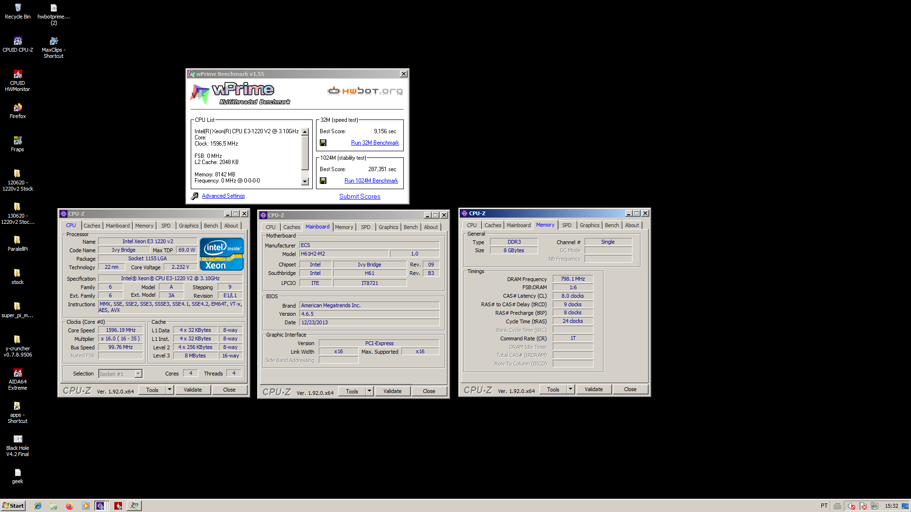
Task: Launch Firefox from the desktop icon
Action: pyautogui.click(x=18, y=111)
